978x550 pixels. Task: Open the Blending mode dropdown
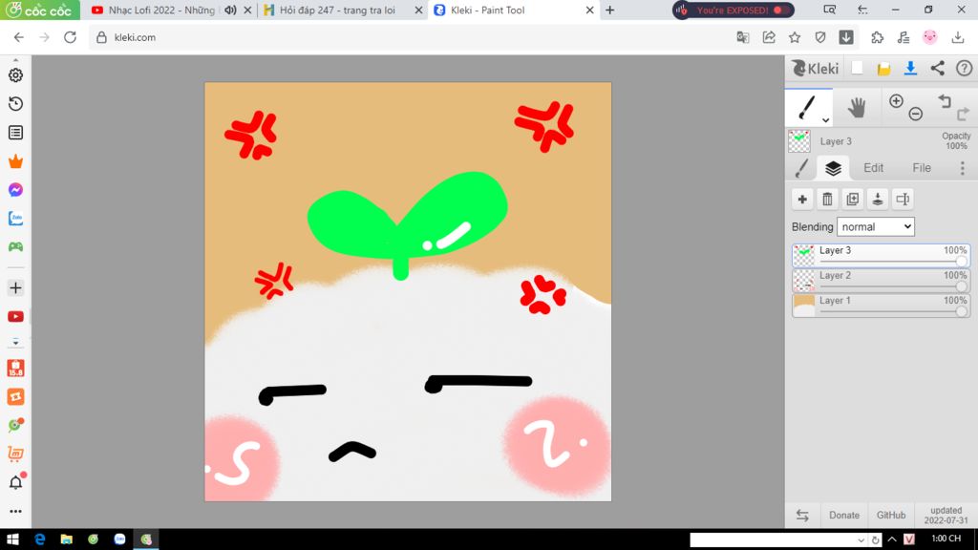(876, 226)
